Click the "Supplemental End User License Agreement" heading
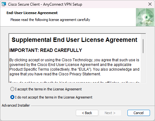 (75, 40)
